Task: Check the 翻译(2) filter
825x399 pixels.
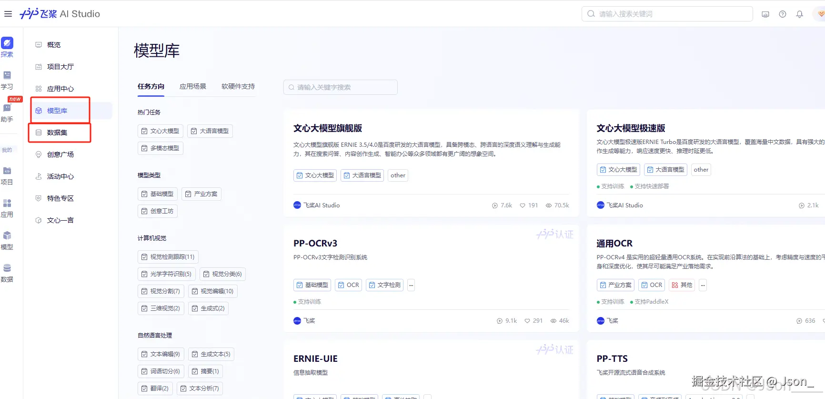Action: pyautogui.click(x=155, y=389)
